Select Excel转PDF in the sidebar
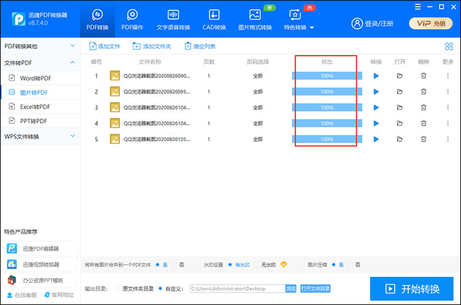461x305 pixels. [x=41, y=107]
